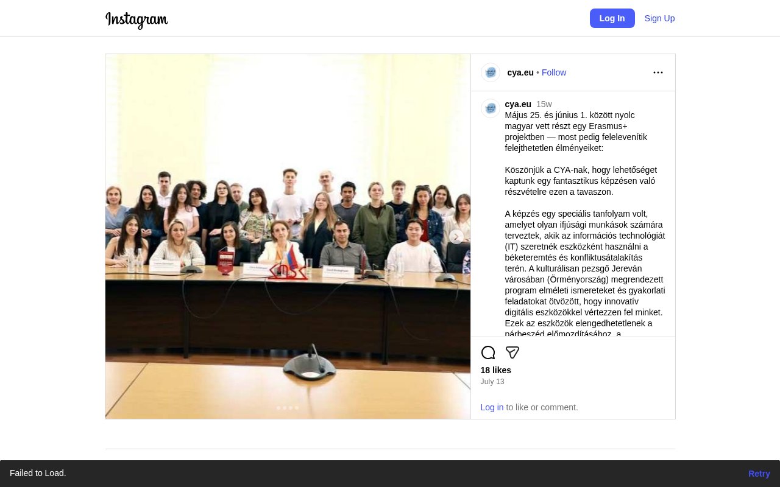This screenshot has height=487, width=780.
Task: Click the comment speech bubble icon
Action: [488, 352]
